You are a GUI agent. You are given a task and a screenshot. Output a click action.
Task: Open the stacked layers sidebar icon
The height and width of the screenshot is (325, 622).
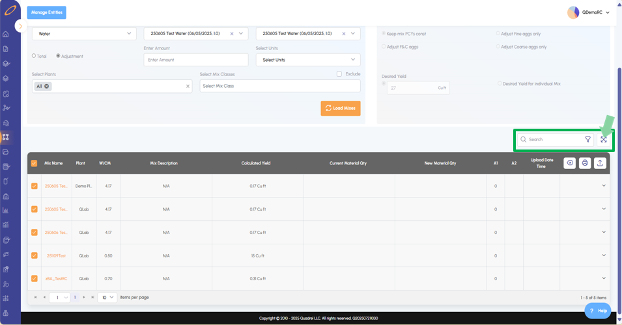coord(6,79)
